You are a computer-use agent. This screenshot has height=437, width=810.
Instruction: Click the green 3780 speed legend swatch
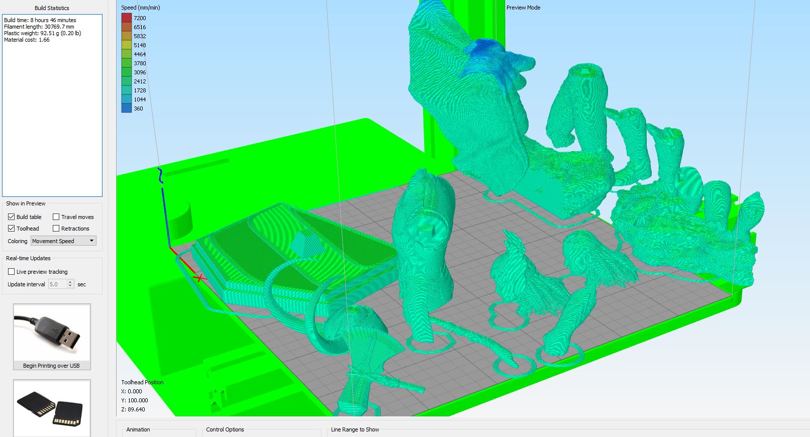(x=127, y=63)
